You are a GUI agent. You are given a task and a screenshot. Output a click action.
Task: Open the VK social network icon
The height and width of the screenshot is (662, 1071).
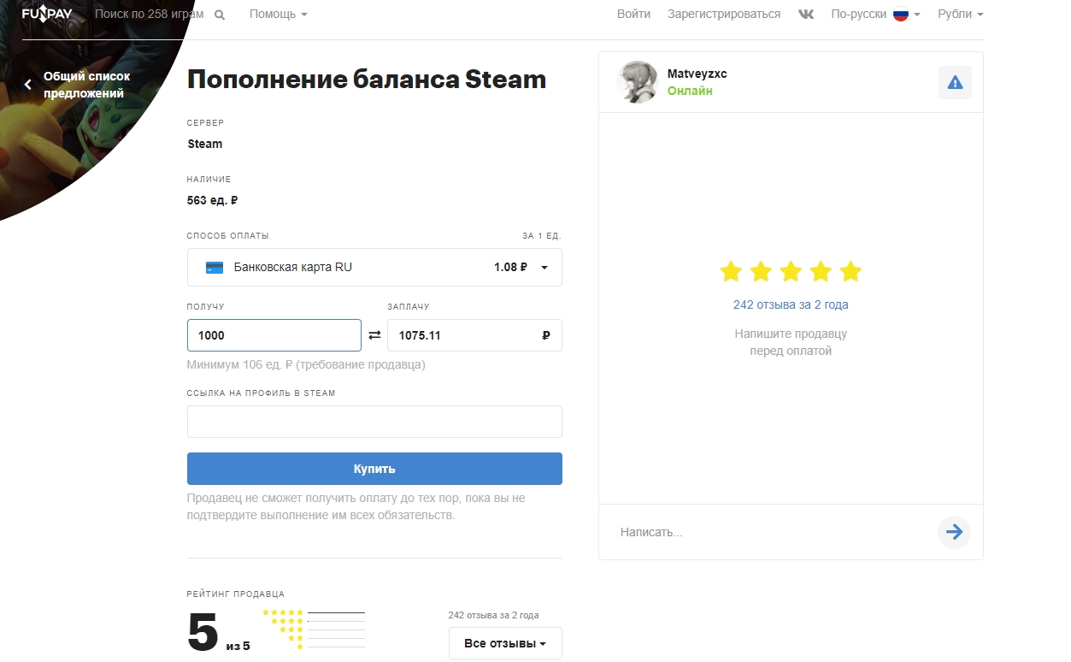tap(805, 15)
